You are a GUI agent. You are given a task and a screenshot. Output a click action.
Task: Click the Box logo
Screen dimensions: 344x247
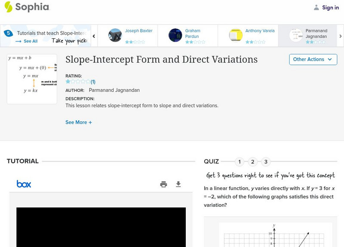24,184
